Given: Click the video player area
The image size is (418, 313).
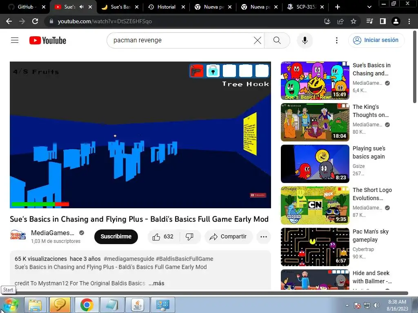Looking at the screenshot, I should tap(140, 134).
